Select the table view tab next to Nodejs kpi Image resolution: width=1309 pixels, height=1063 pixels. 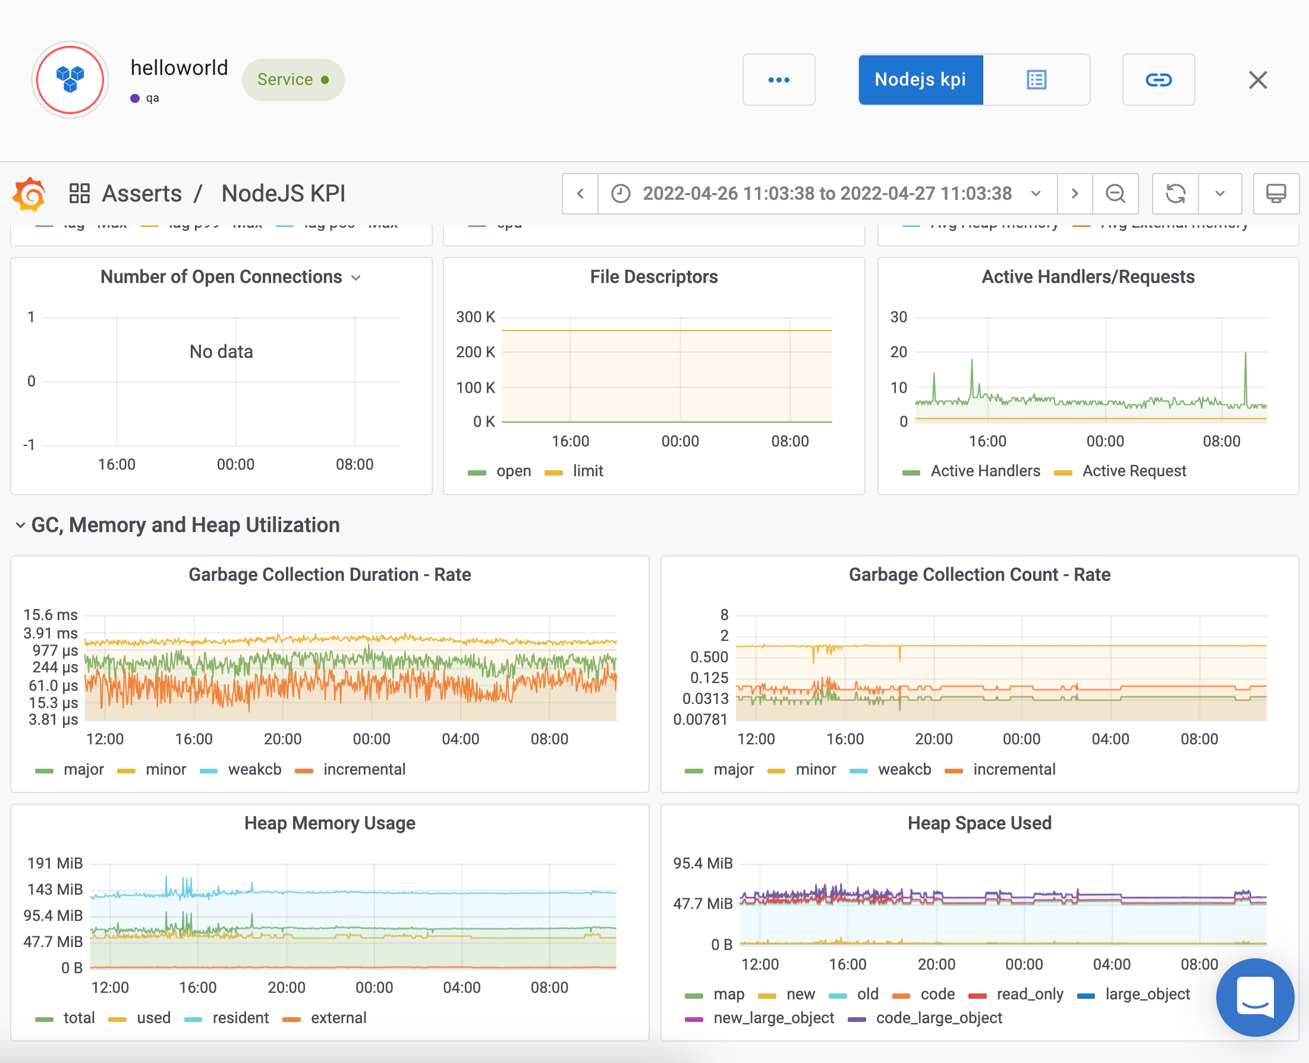pos(1036,80)
